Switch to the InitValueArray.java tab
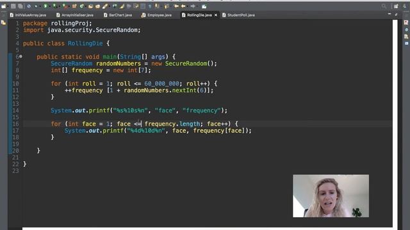The width and height of the screenshot is (410, 230). pos(28,15)
